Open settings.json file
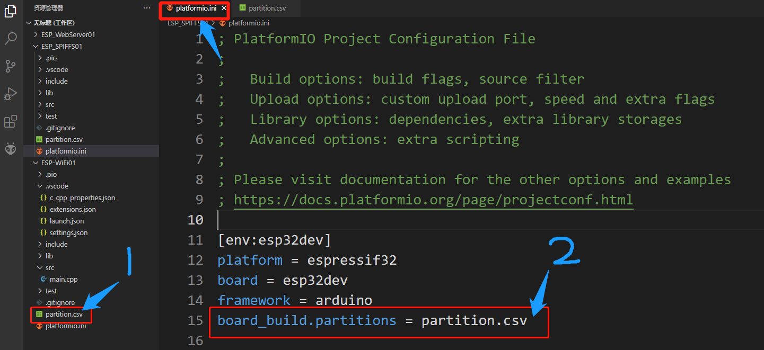 pyautogui.click(x=91, y=232)
